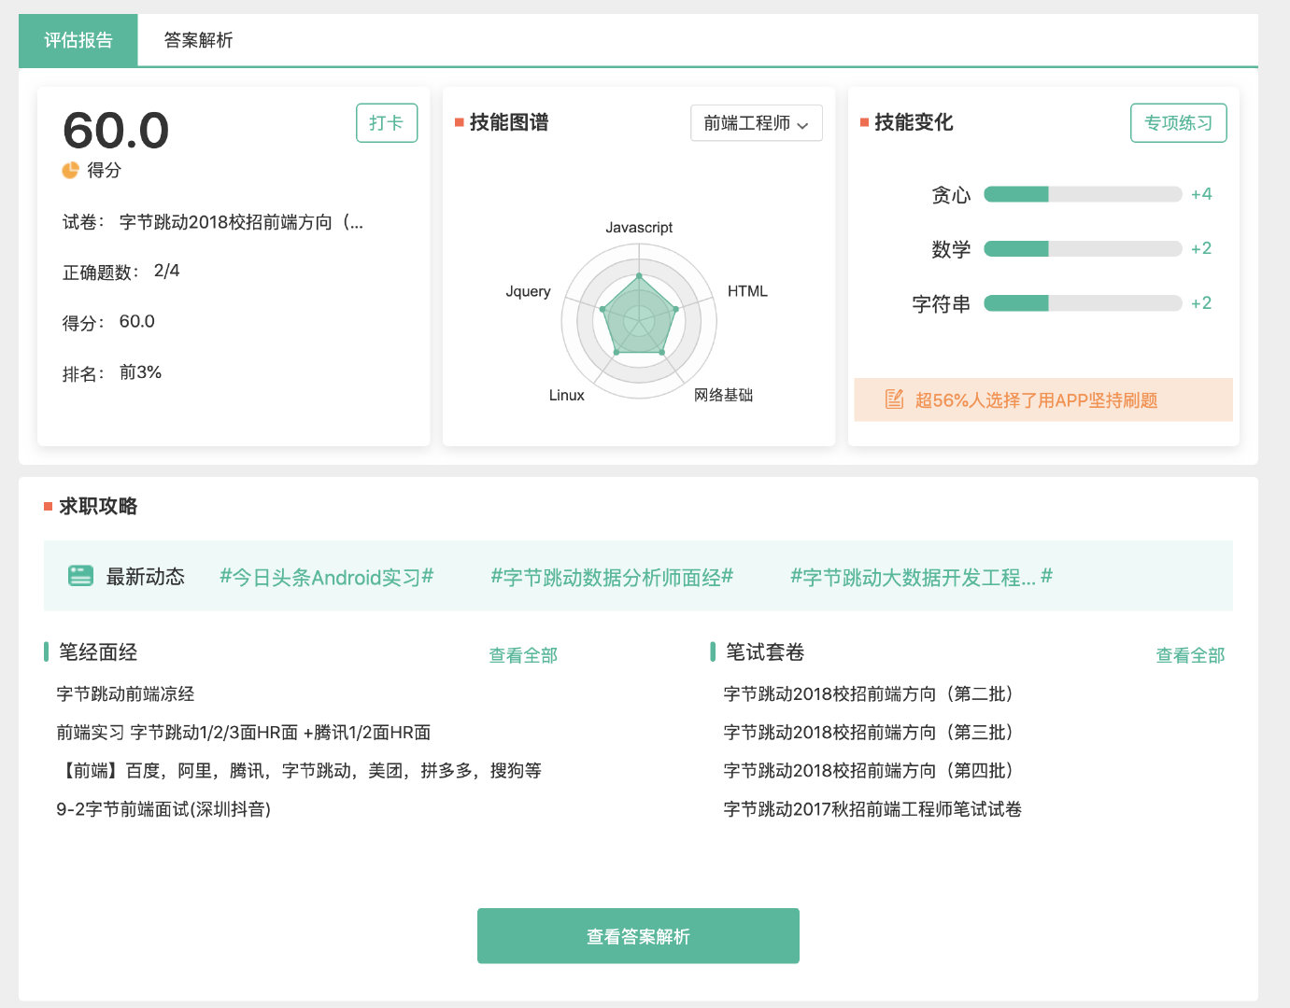The width and height of the screenshot is (1290, 1008).
Task: Click the 贪心 skill progress bar
Action: [x=1083, y=194]
